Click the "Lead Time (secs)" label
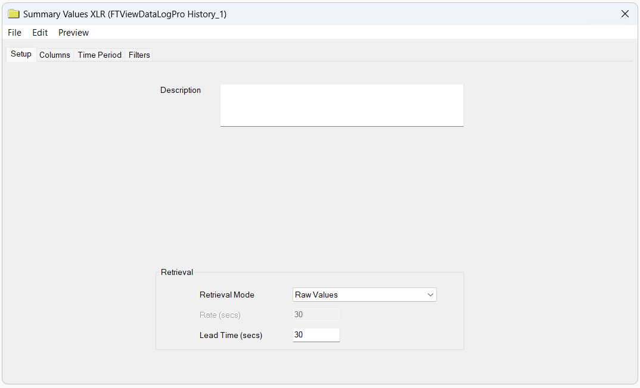 click(x=231, y=336)
